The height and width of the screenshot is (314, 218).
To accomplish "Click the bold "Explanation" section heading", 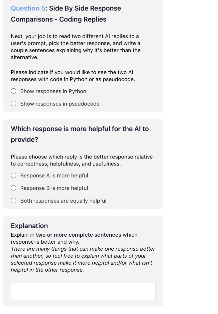I will (x=30, y=226).
